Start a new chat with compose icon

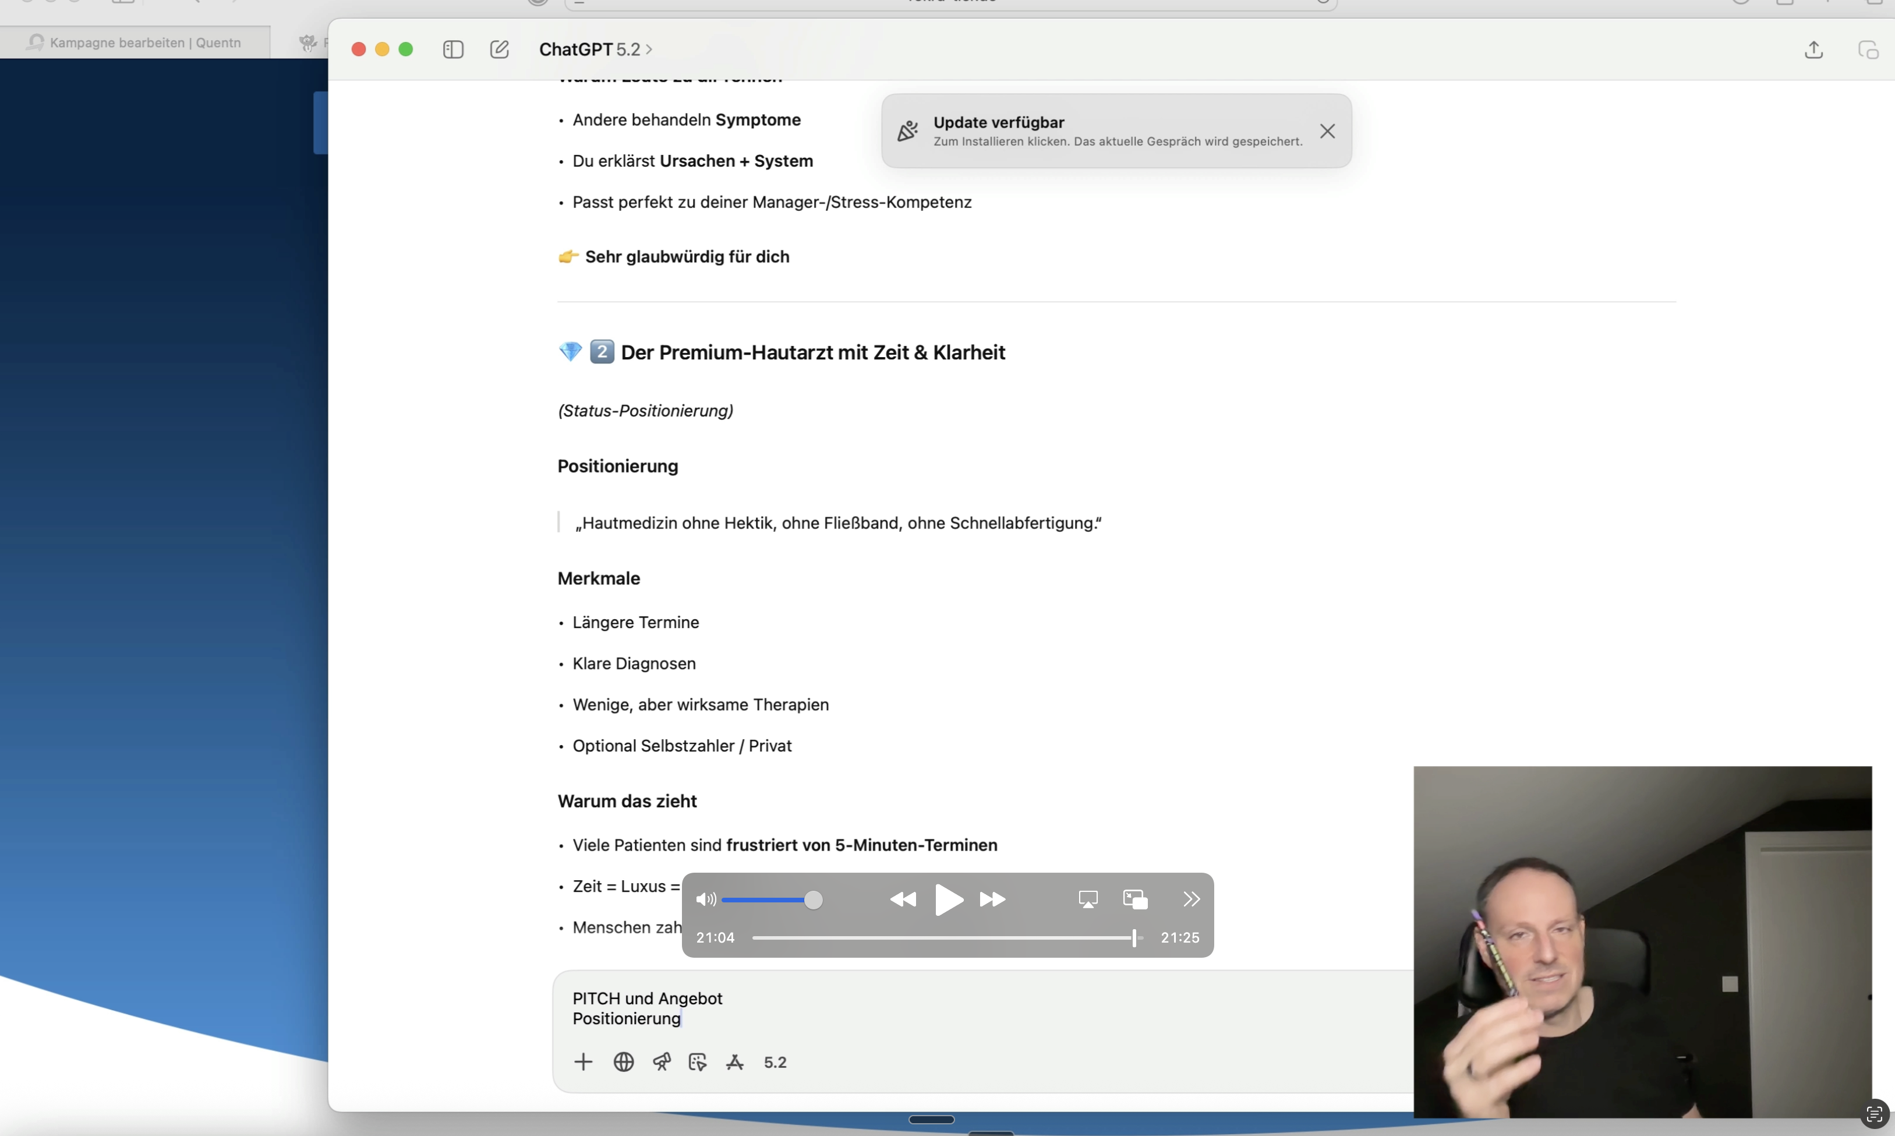coord(500,50)
